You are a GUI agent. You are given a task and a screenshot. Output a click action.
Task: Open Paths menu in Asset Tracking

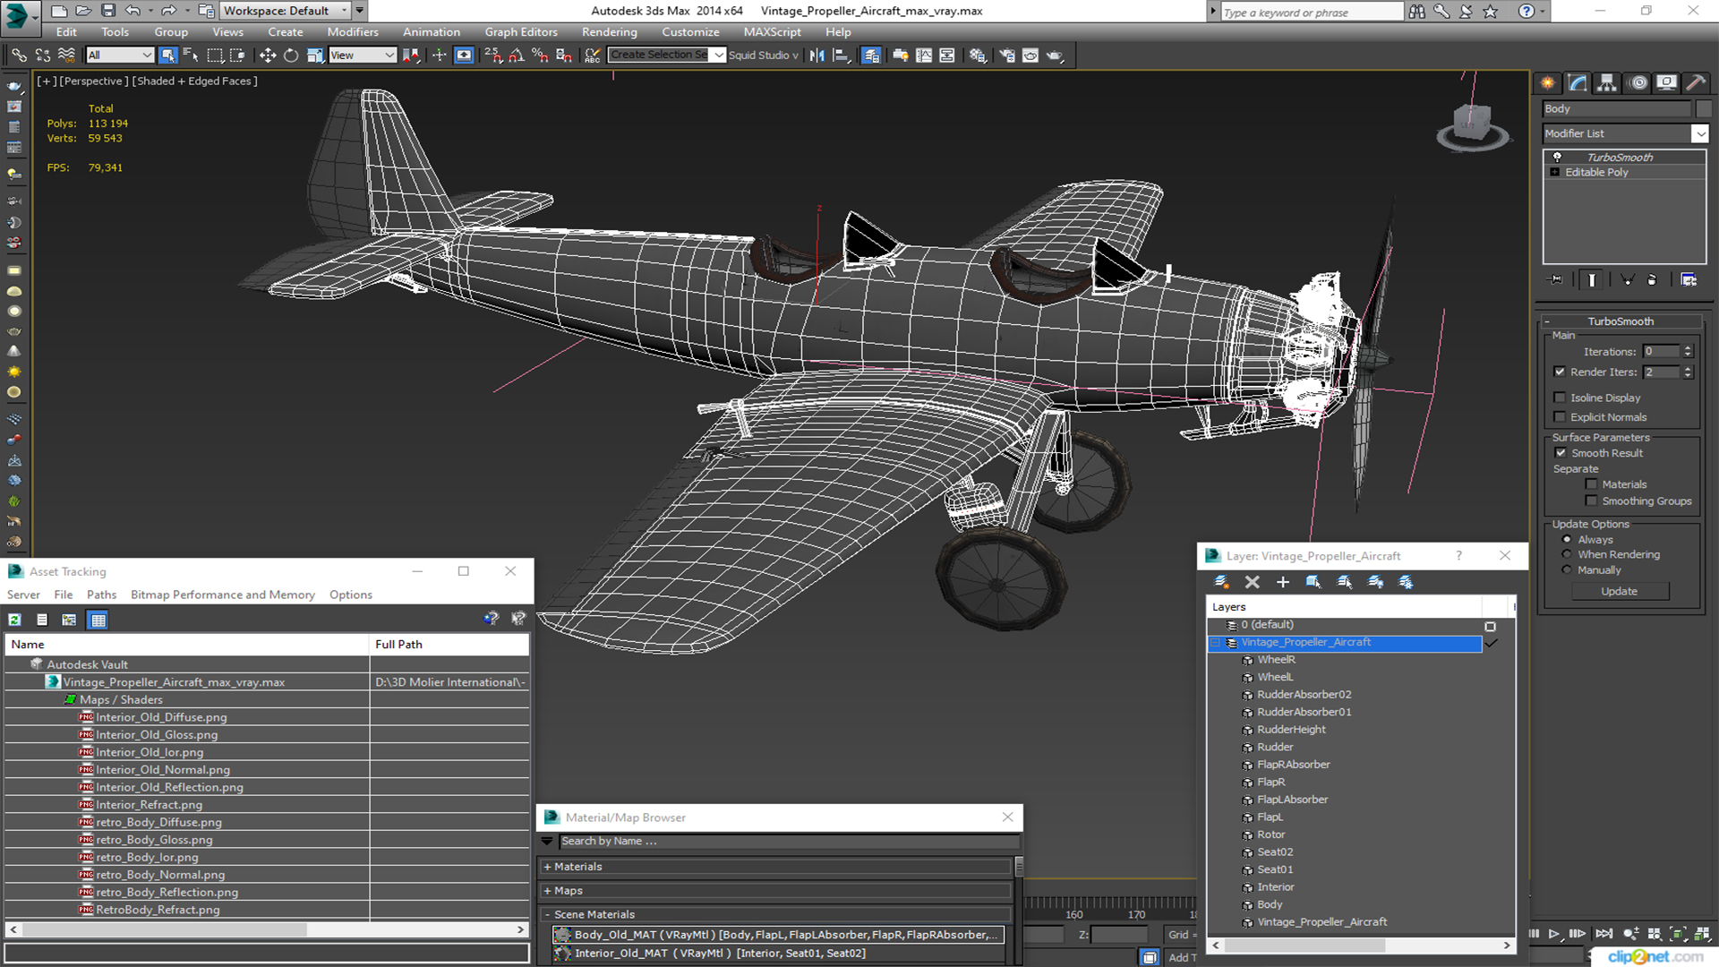click(x=101, y=595)
